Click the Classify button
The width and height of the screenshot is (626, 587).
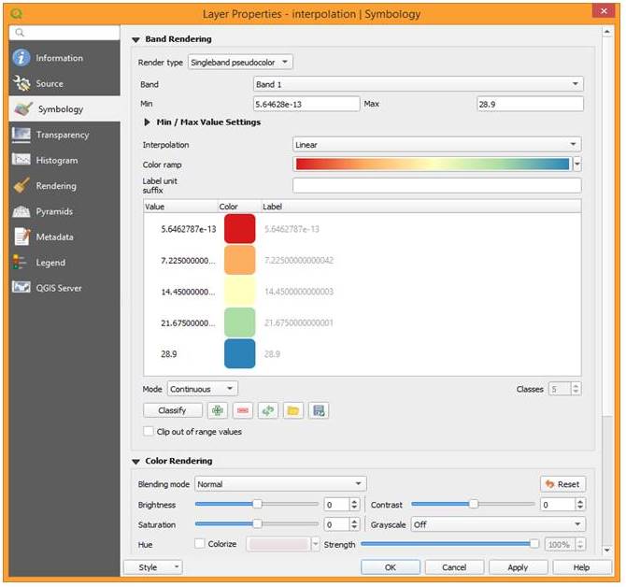pyautogui.click(x=173, y=410)
